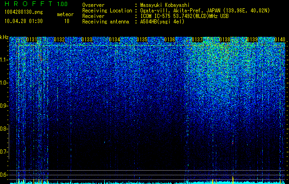This screenshot has width=289, height=184.
Task: Click the 0131 time marker
Action: [32, 40]
